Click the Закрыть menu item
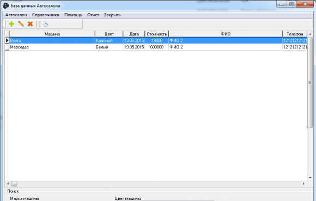The image size is (316, 201). (x=112, y=15)
